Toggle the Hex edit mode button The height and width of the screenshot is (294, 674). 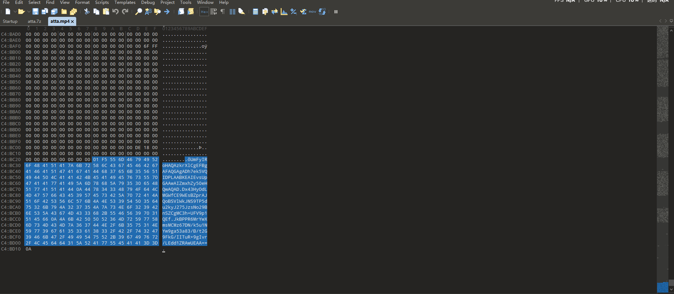[x=204, y=12]
